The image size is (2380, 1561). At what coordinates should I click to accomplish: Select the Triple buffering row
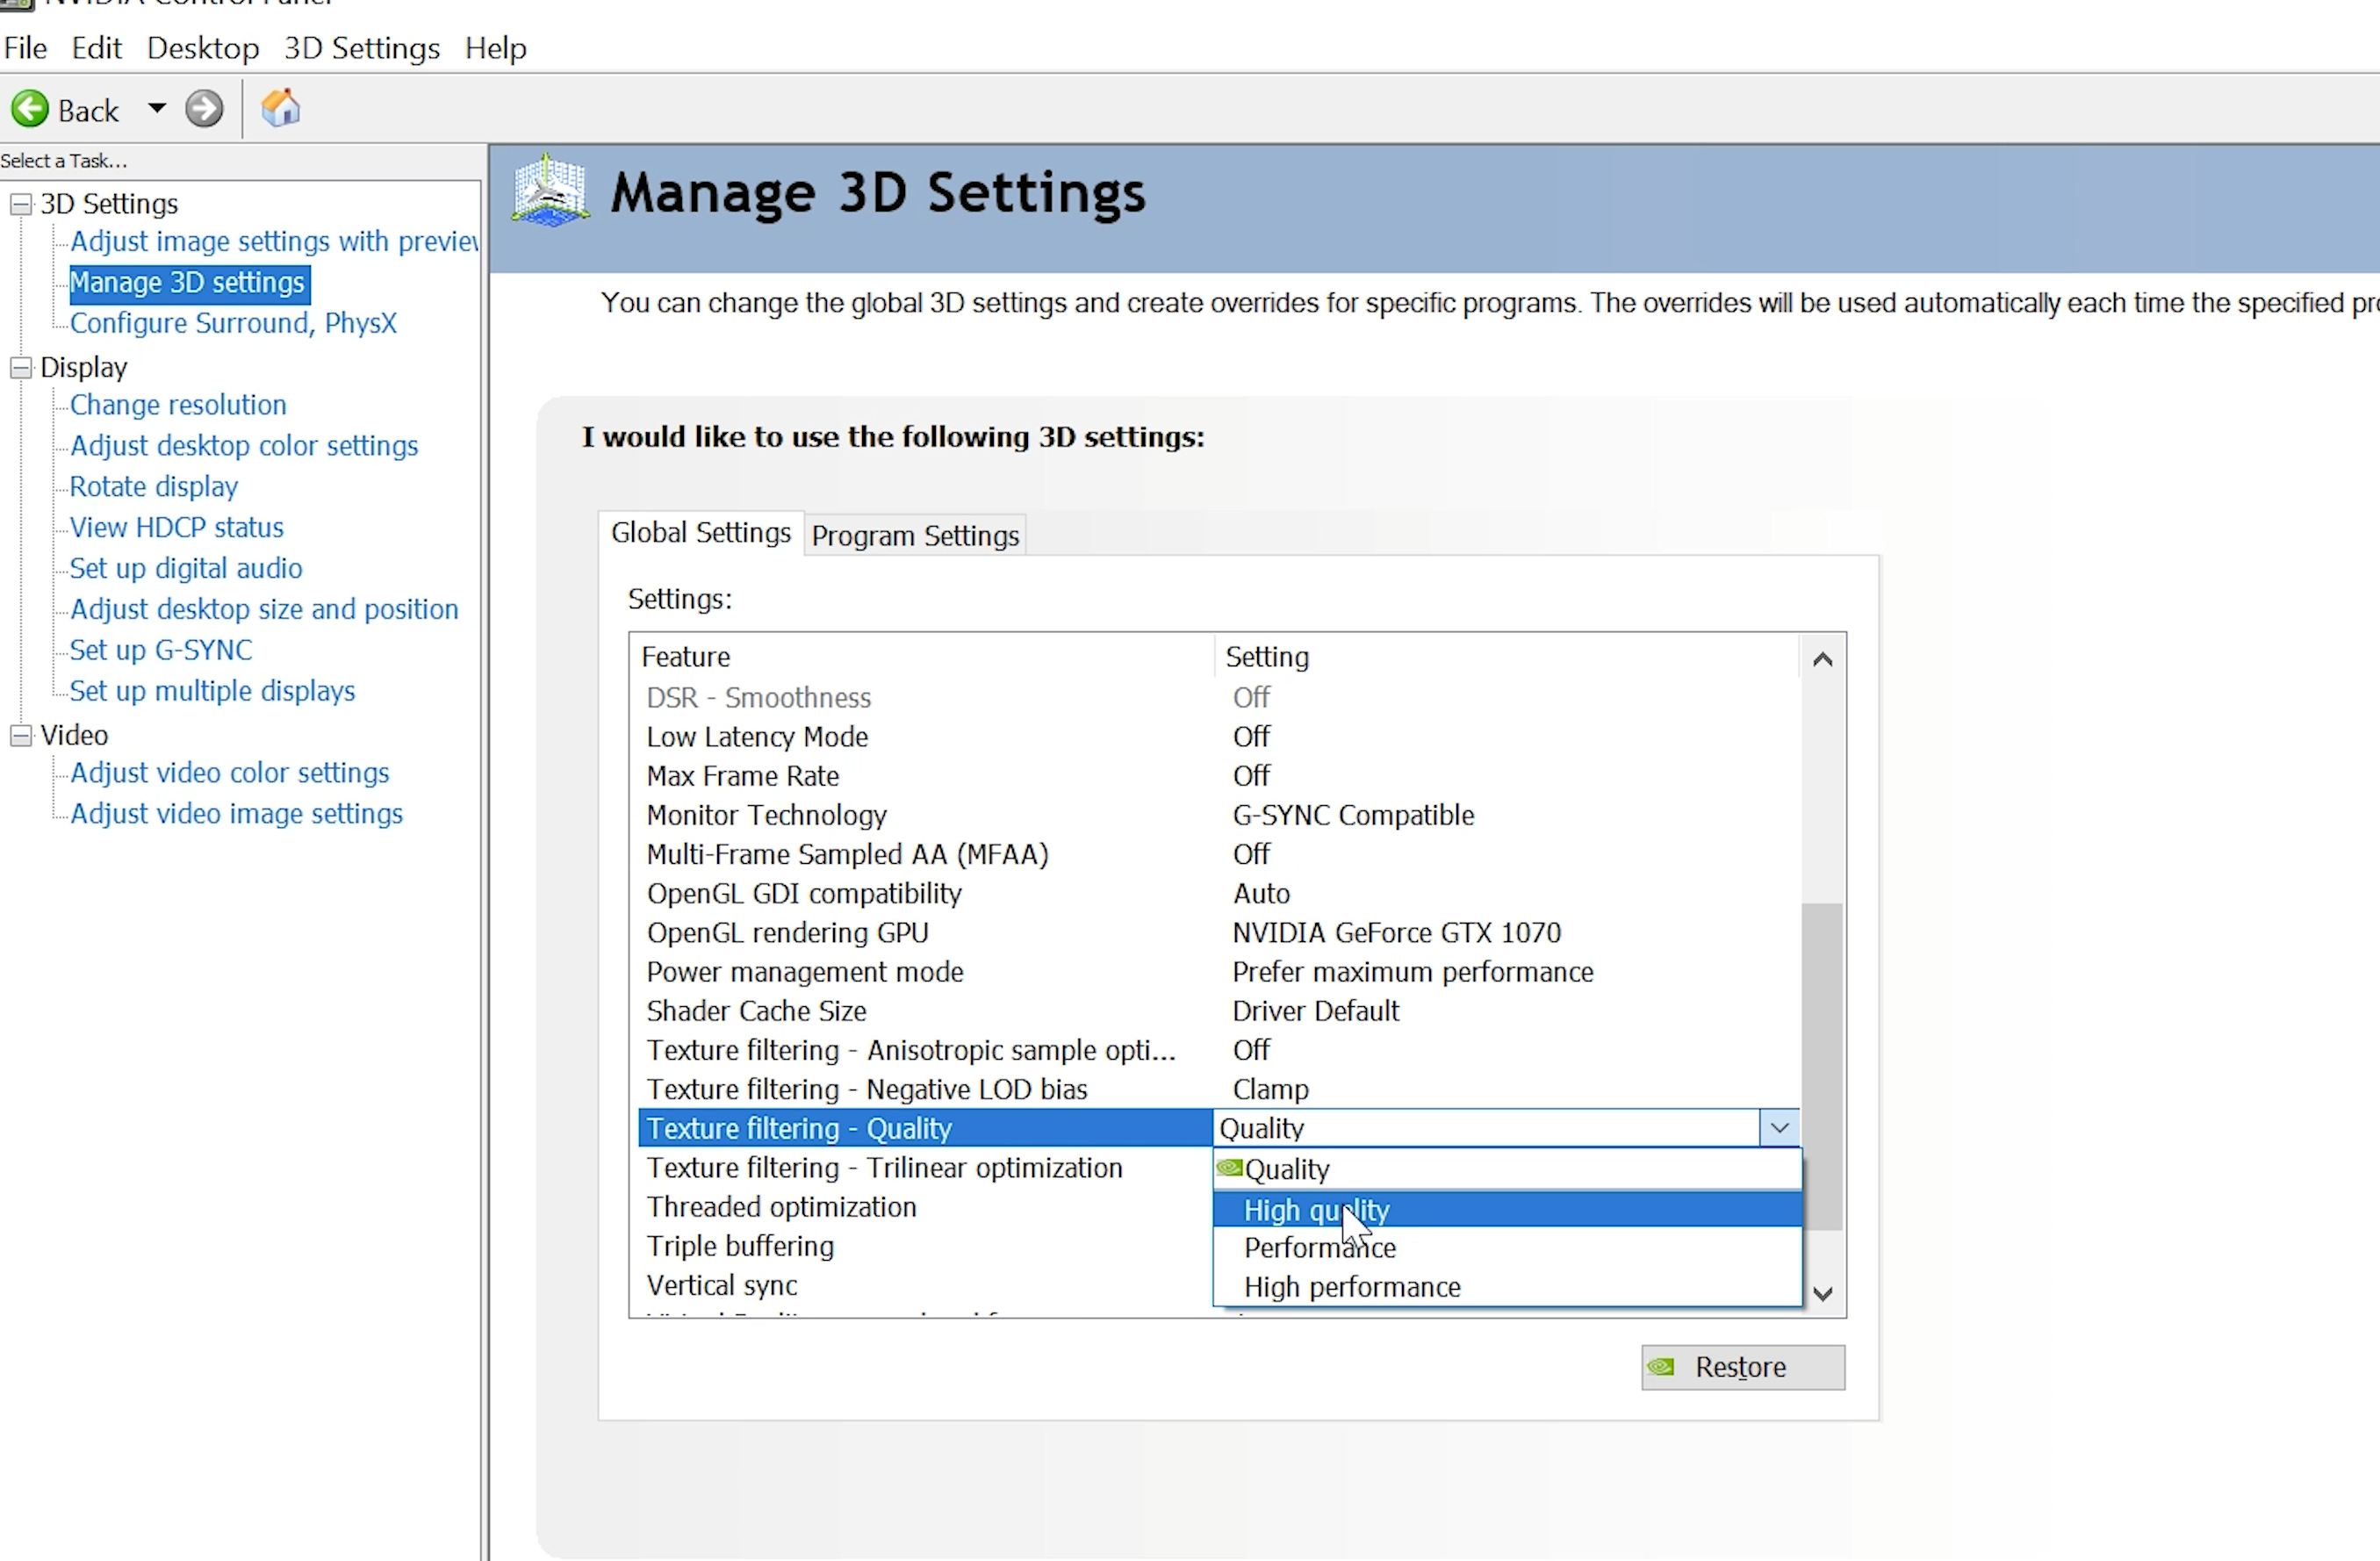pyautogui.click(x=925, y=1247)
